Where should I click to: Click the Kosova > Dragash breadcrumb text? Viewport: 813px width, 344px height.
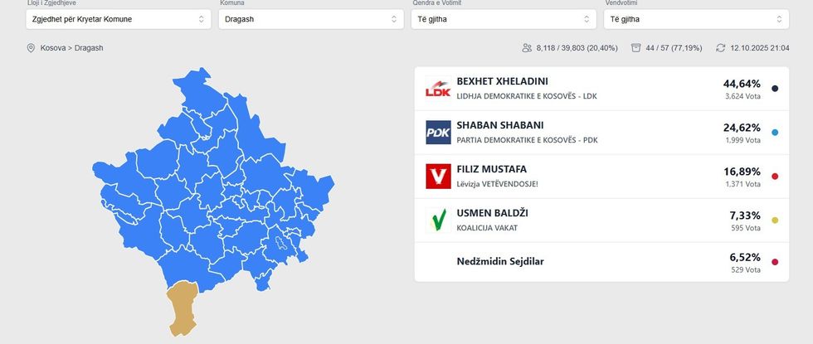[71, 48]
